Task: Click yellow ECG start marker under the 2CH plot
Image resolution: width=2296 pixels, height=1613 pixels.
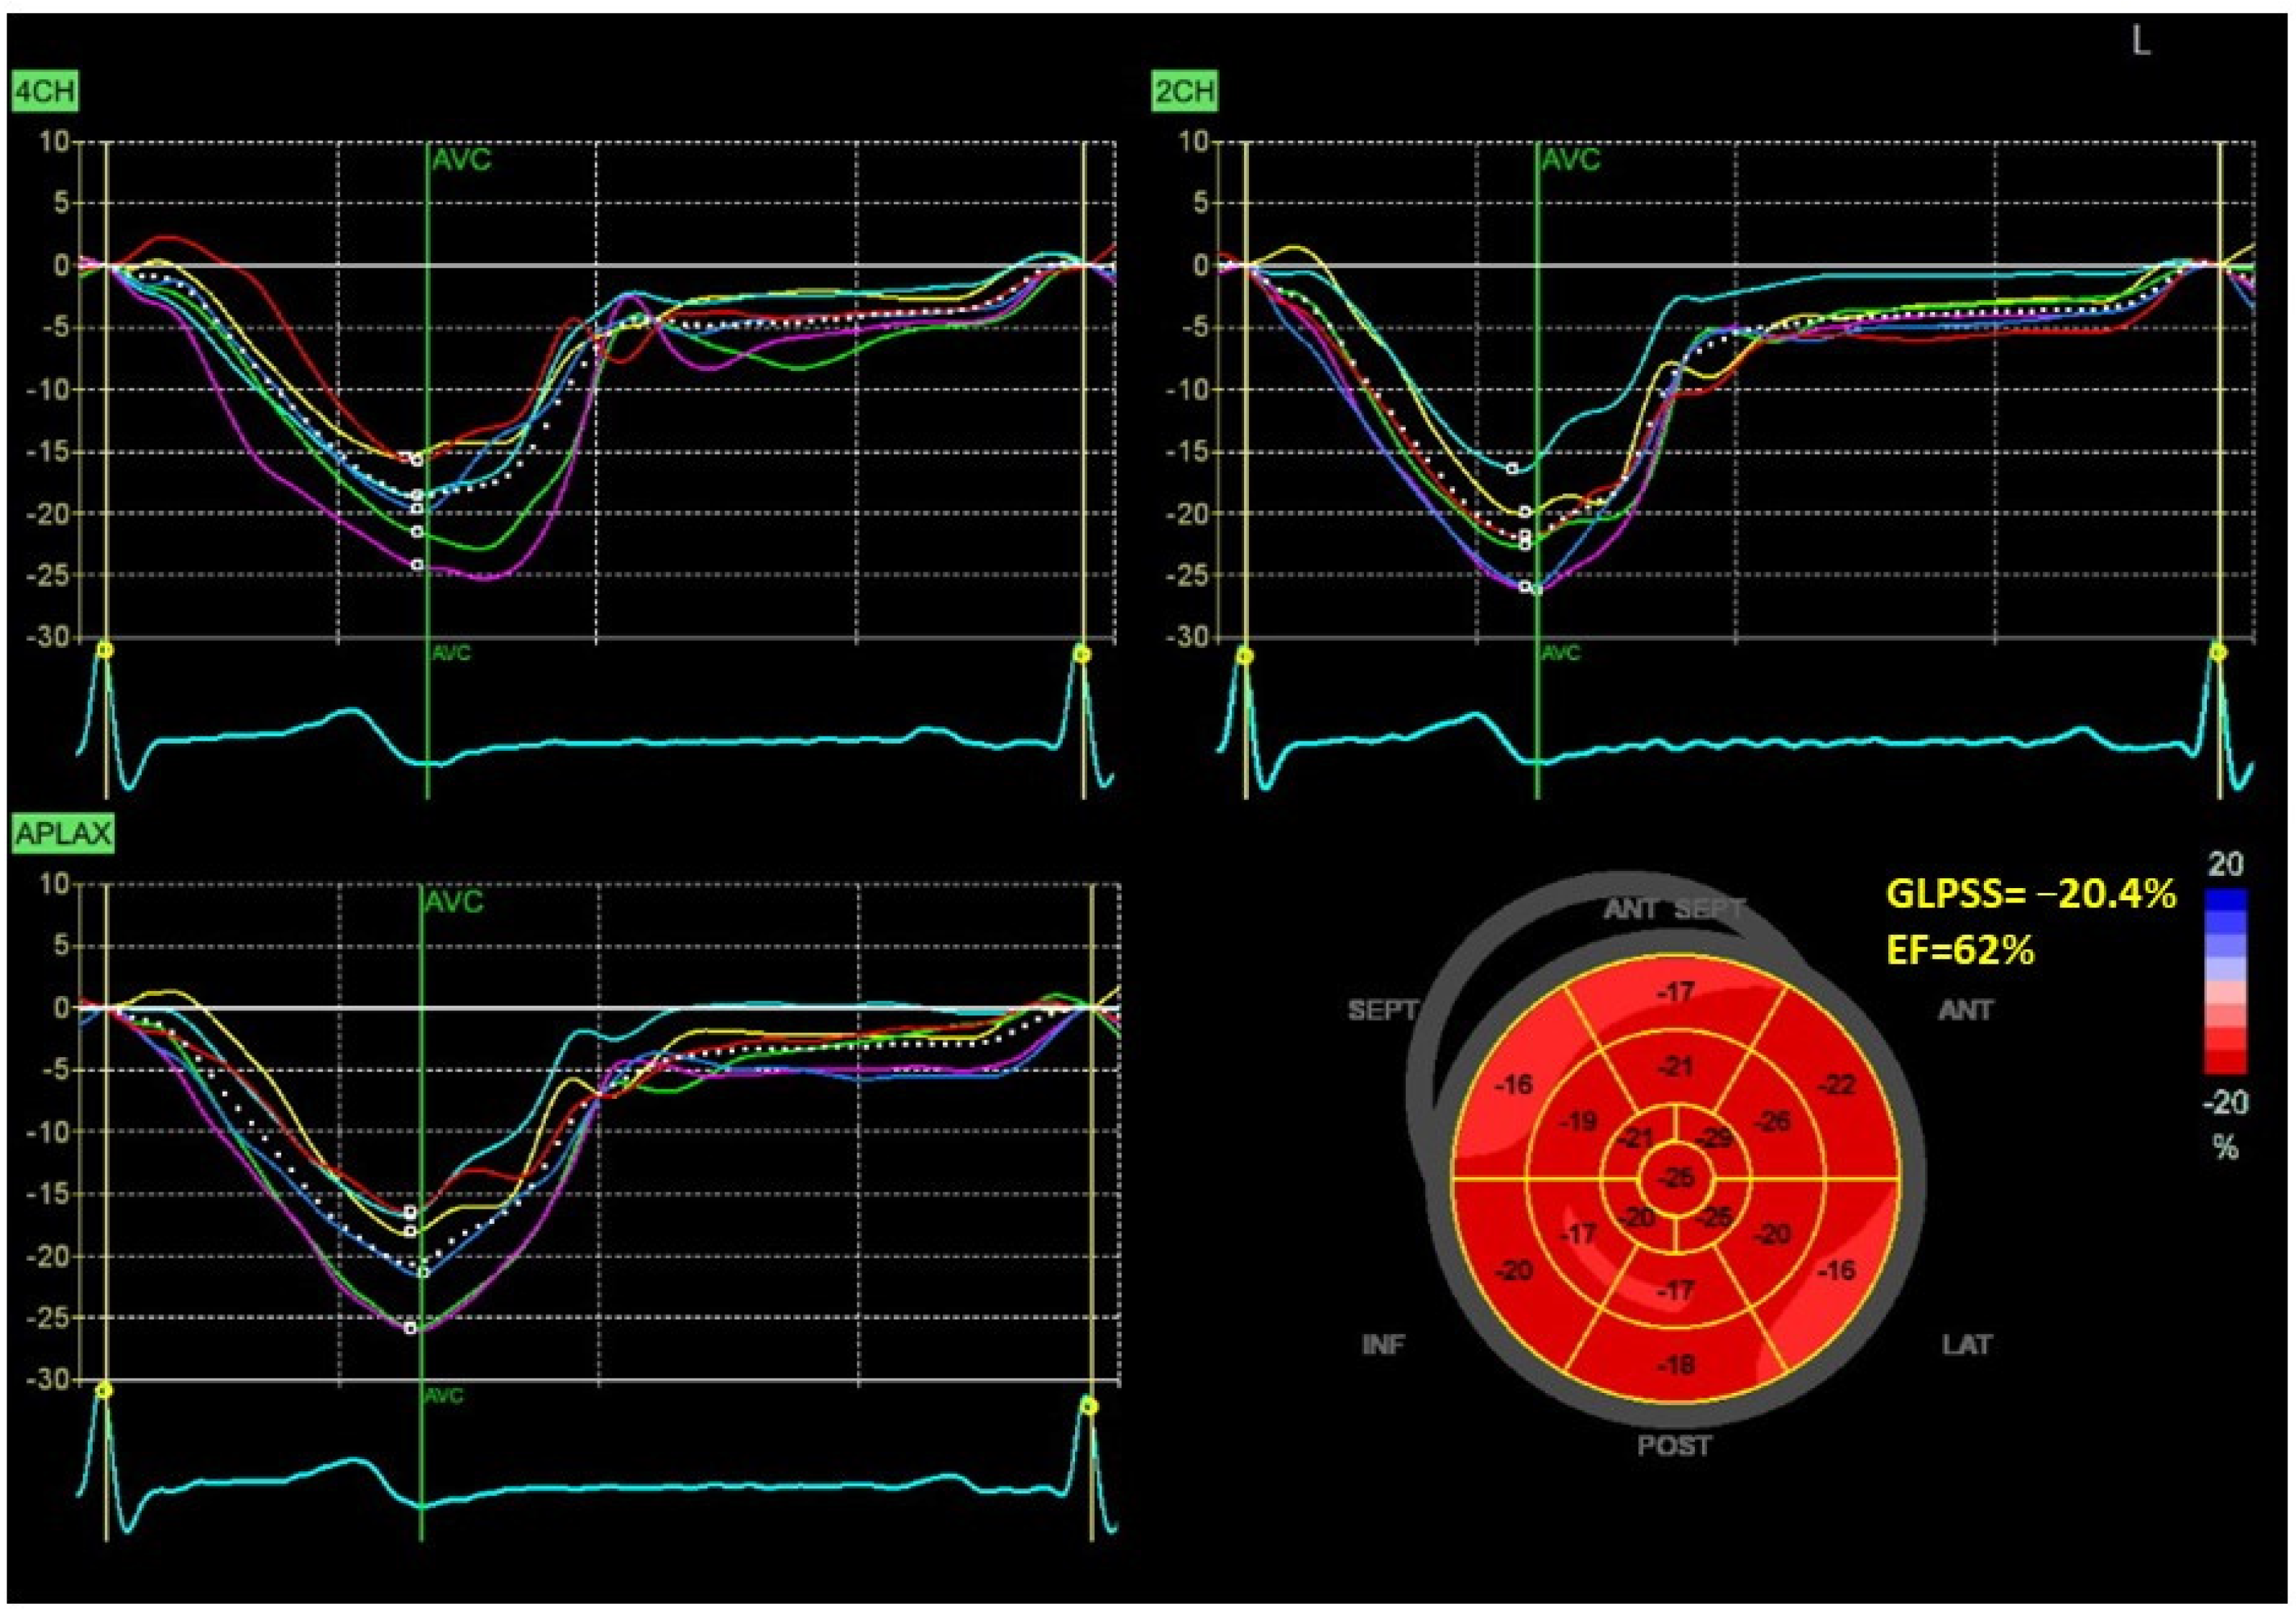Action: [x=1245, y=656]
